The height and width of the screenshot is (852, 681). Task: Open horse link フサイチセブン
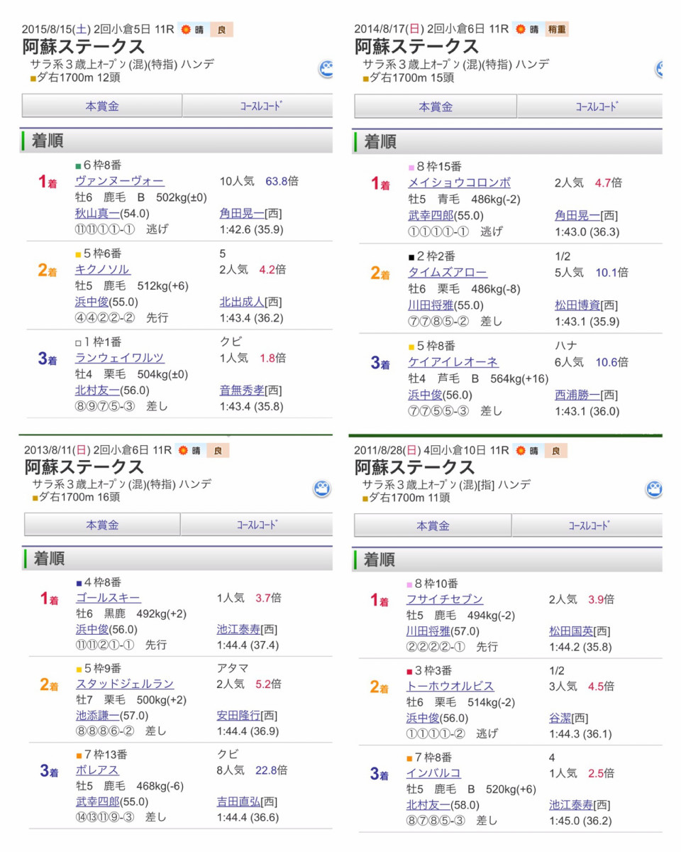tap(445, 599)
